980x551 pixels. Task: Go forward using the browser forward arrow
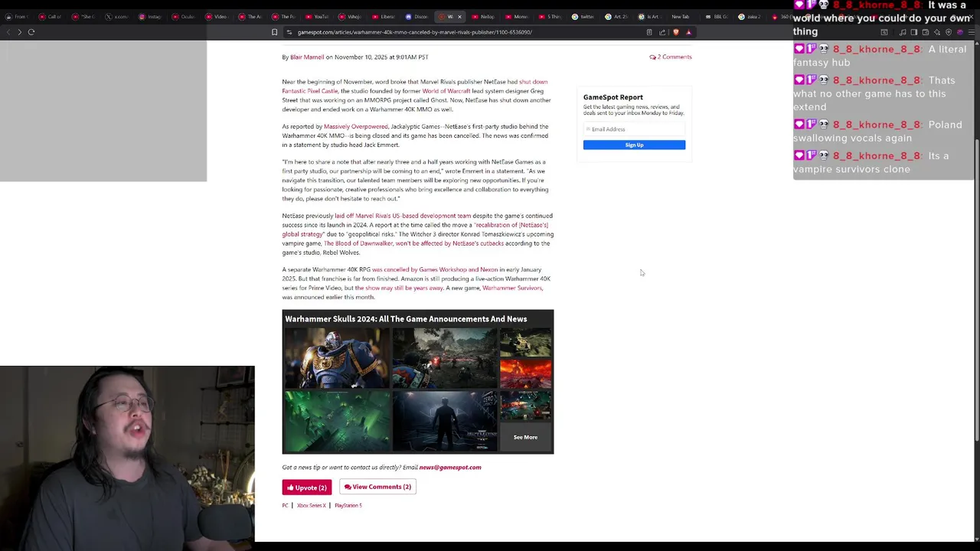20,32
